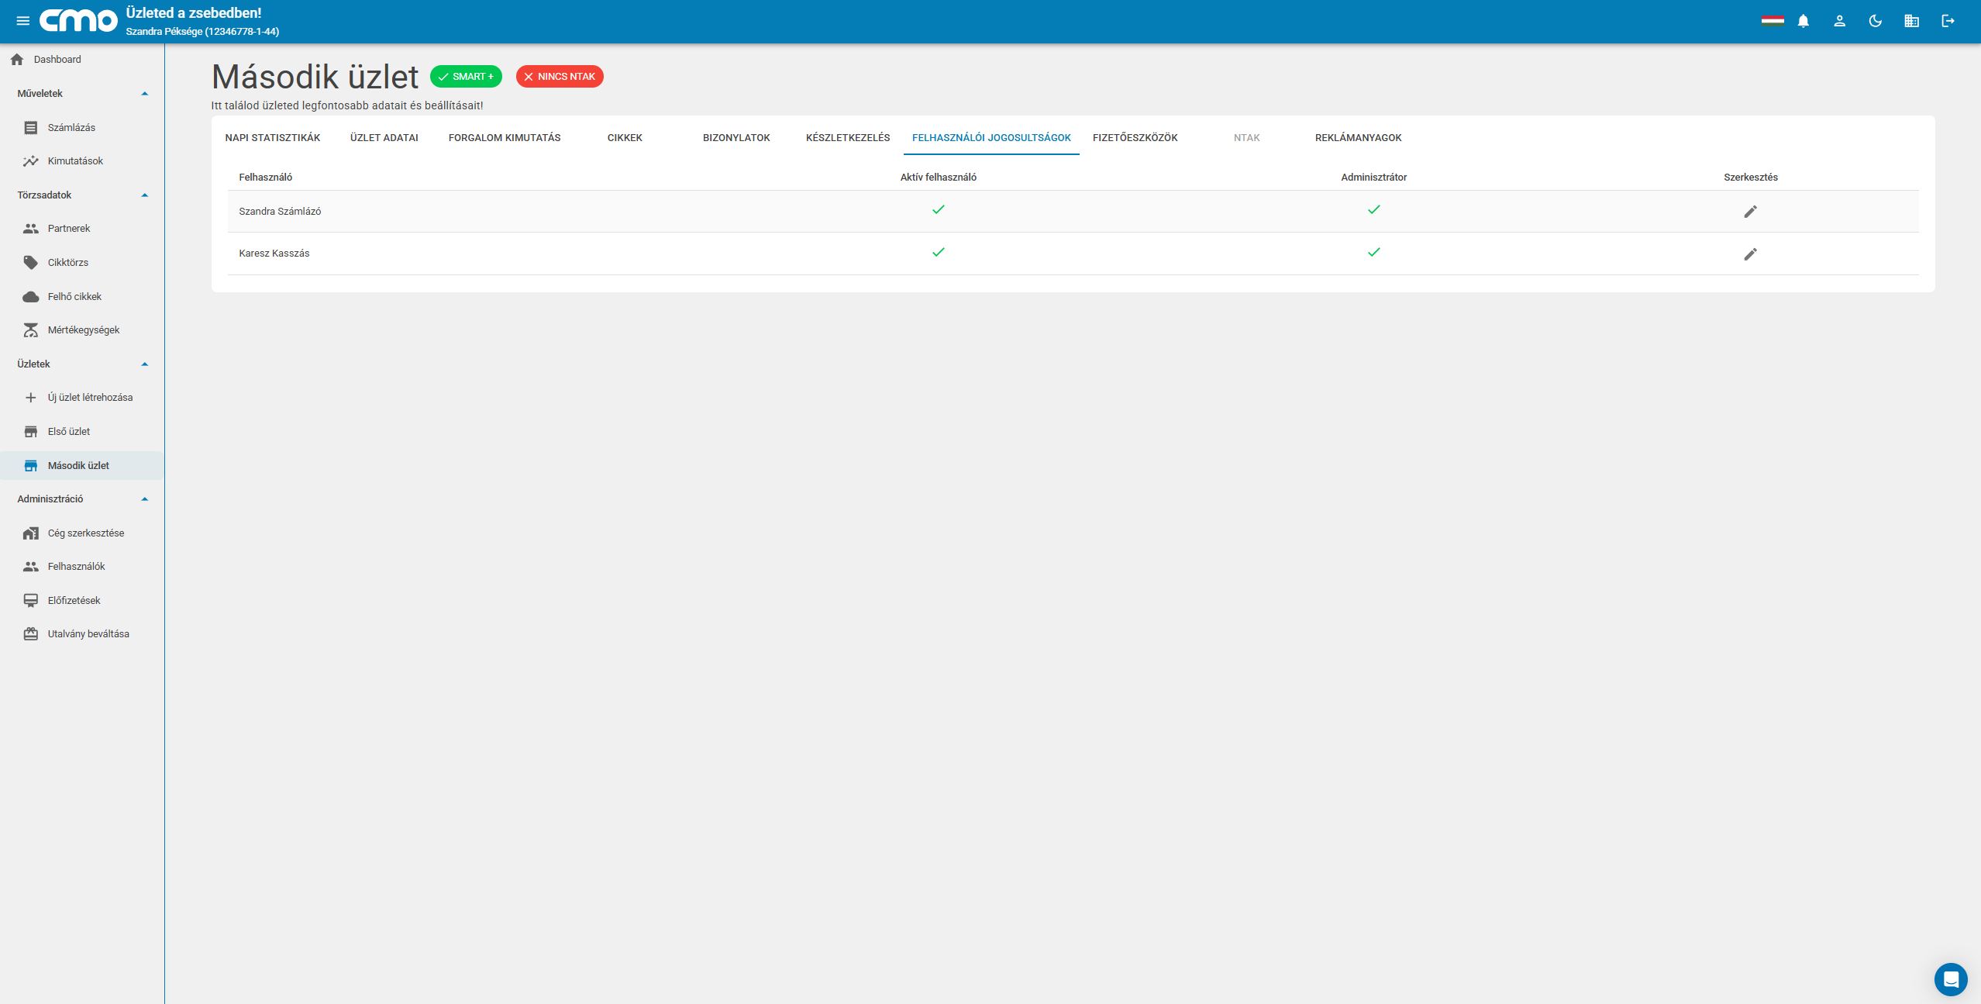Screen dimensions: 1981x1004
Task: Open Kimutatások menu link
Action: 75,161
